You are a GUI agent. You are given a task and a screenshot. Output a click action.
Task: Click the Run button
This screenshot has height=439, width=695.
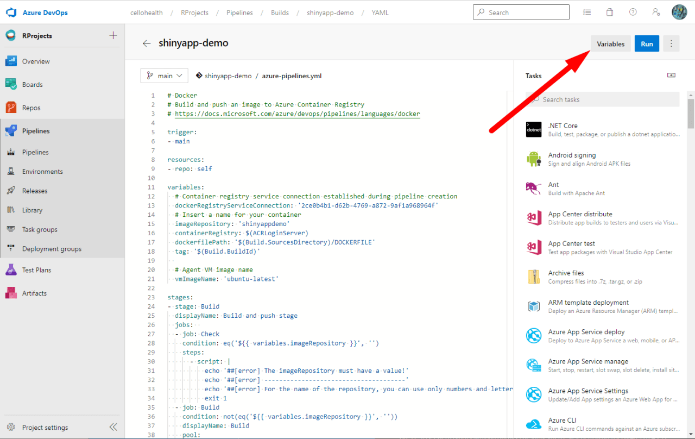[647, 43]
